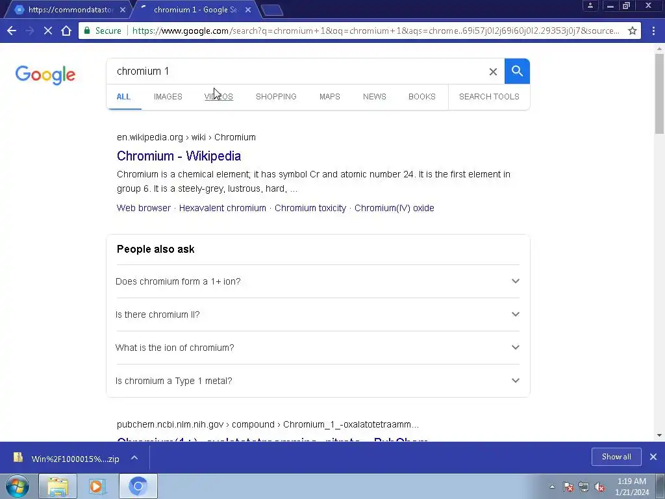Click the blue magnifier search button
The width and height of the screenshot is (665, 499).
tap(517, 71)
